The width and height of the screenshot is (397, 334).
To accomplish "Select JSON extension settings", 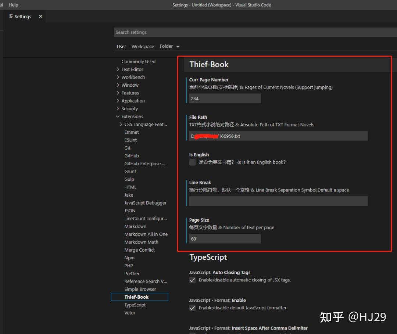I will [130, 211].
